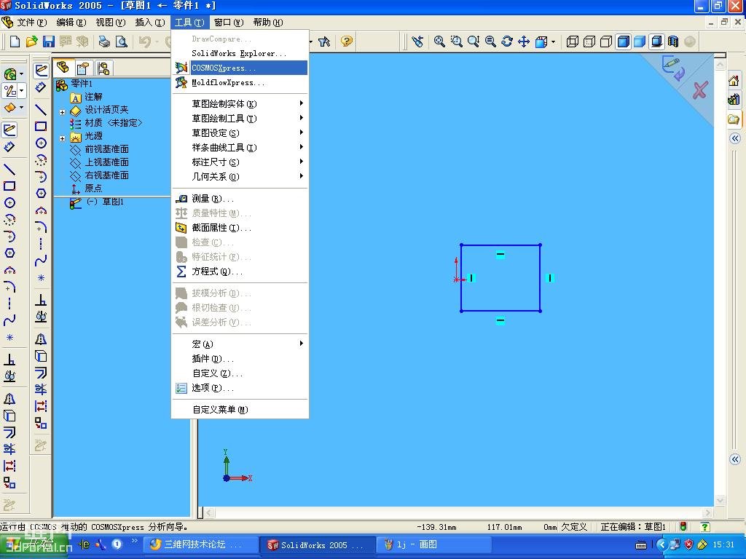Switch to the FeatureManager design tree tab
The height and width of the screenshot is (559, 746).
(x=63, y=68)
